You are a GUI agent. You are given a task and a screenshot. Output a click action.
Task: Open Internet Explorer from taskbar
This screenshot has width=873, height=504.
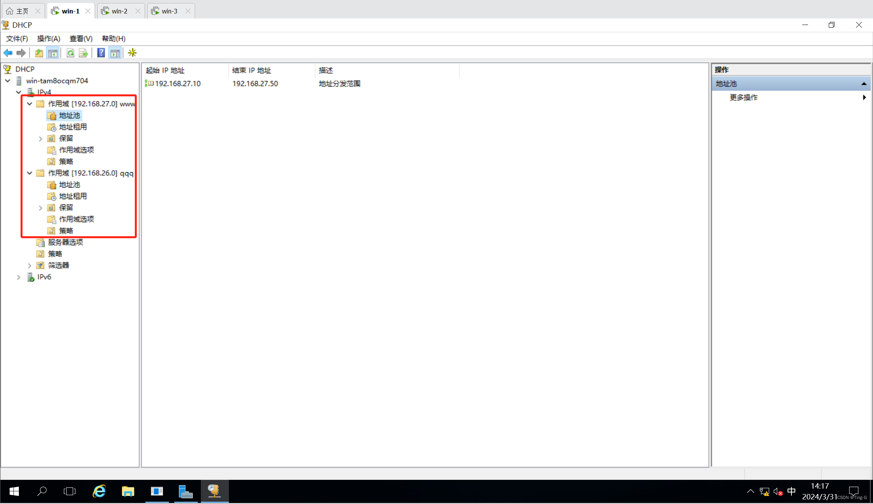pos(99,491)
